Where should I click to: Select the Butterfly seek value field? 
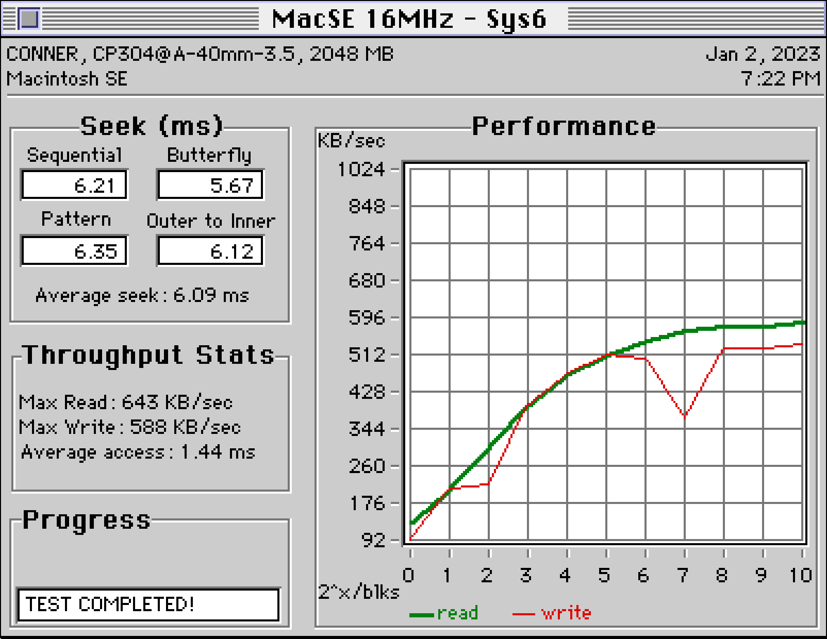[210, 185]
